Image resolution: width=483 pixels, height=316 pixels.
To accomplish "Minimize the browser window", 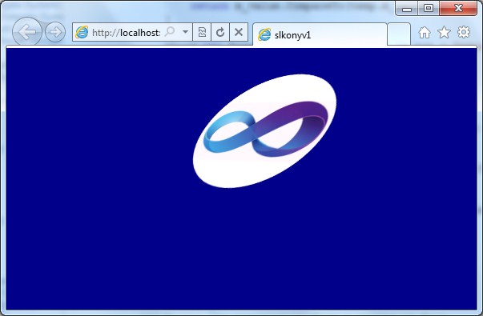I will pos(407,9).
